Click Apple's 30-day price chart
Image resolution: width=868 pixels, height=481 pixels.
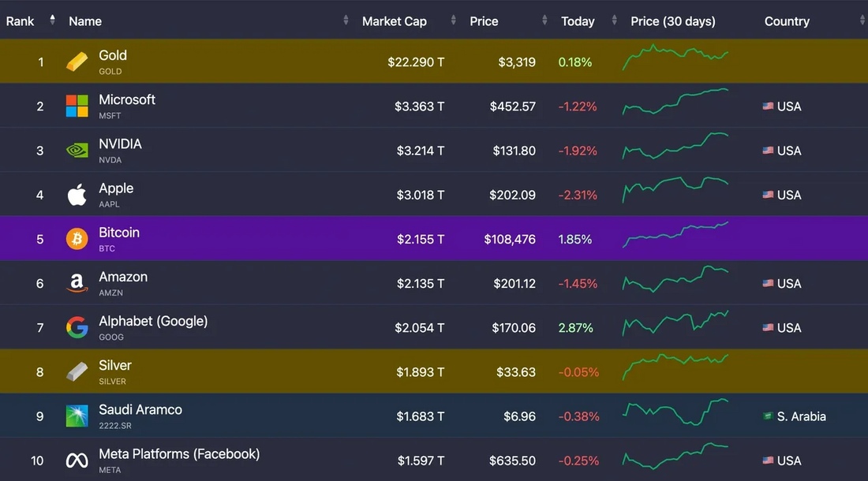(675, 190)
